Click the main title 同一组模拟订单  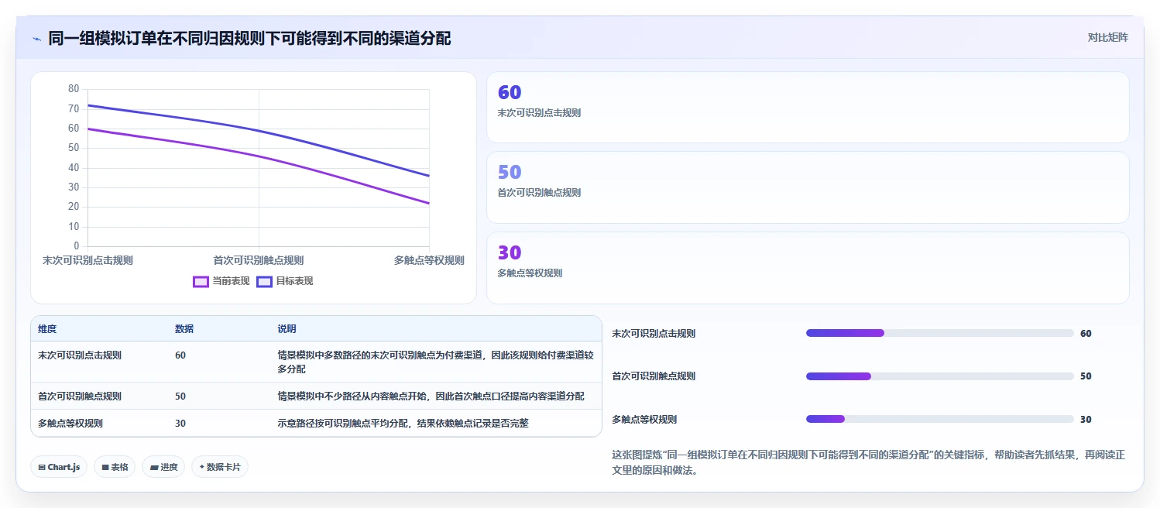pos(249,38)
